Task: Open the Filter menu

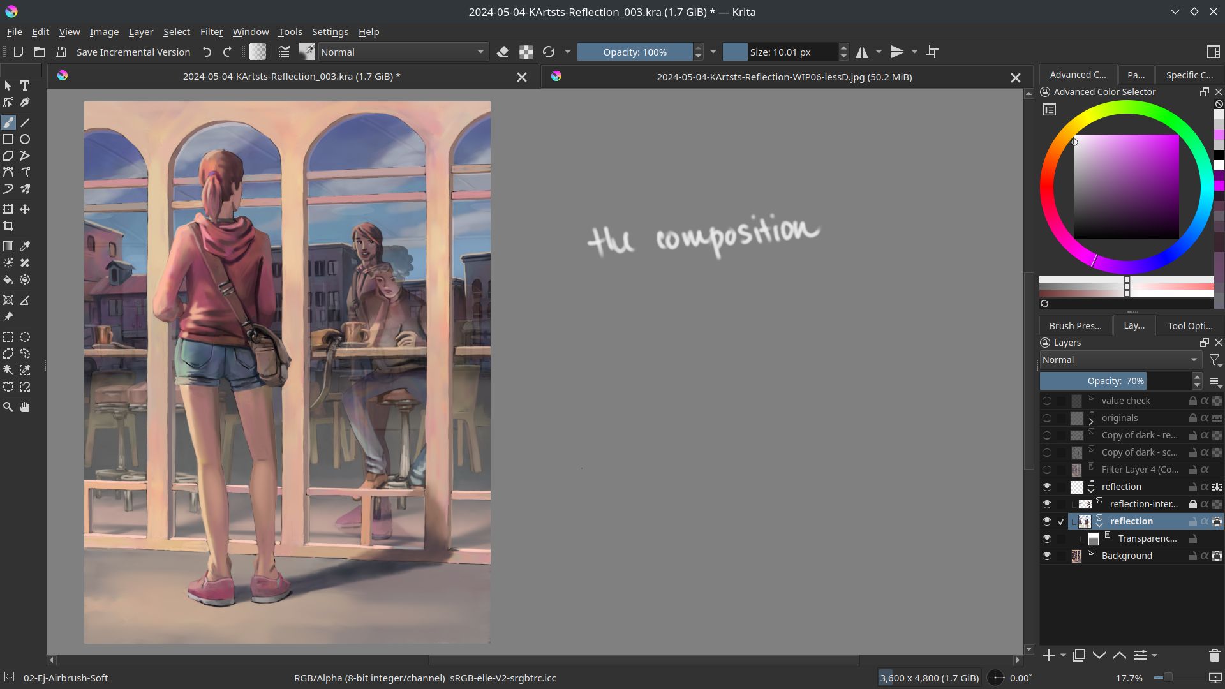Action: pos(211,32)
